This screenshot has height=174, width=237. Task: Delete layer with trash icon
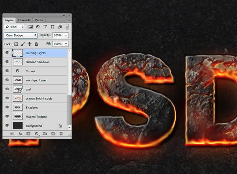61,133
